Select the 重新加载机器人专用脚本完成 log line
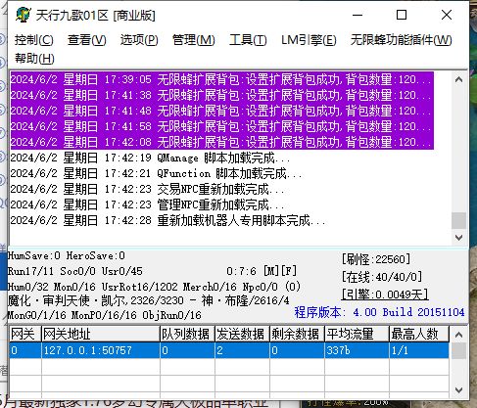Screen dimensions: 477x408 point(167,220)
